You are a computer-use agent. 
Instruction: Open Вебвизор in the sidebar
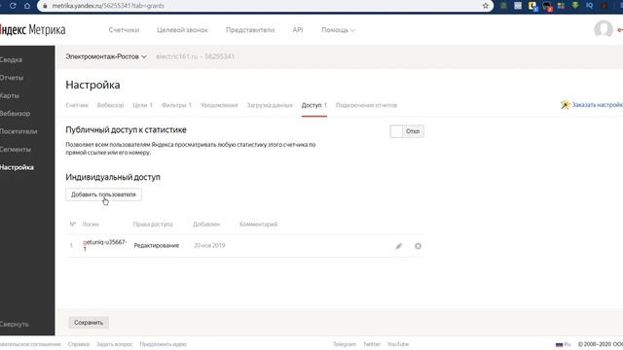(16, 114)
